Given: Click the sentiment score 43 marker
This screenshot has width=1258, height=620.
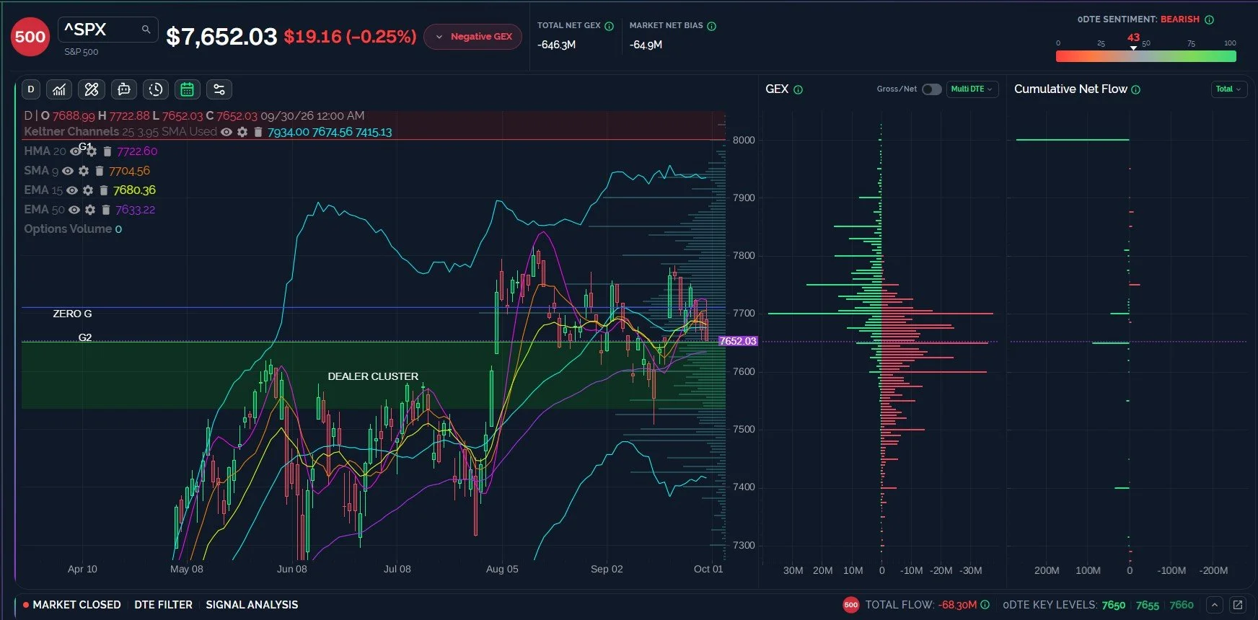Looking at the screenshot, I should (1133, 37).
